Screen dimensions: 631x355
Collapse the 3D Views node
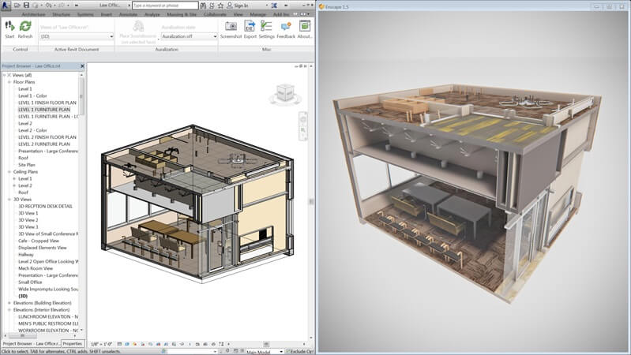point(9,200)
